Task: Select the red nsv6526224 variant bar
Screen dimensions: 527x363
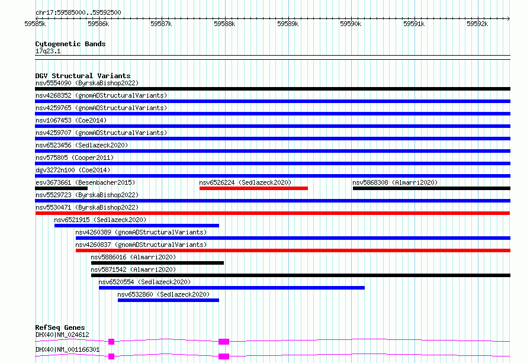Action: pyautogui.click(x=254, y=188)
